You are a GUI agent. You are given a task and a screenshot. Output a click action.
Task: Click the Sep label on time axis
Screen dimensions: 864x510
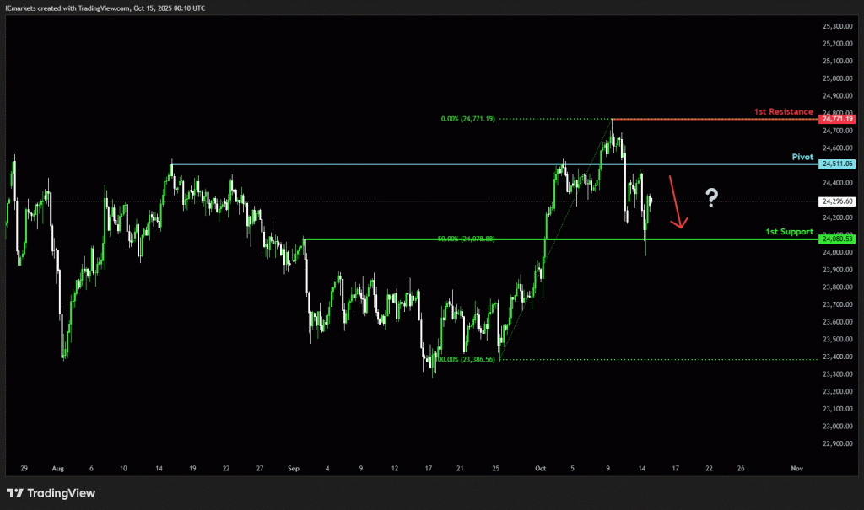click(x=293, y=467)
